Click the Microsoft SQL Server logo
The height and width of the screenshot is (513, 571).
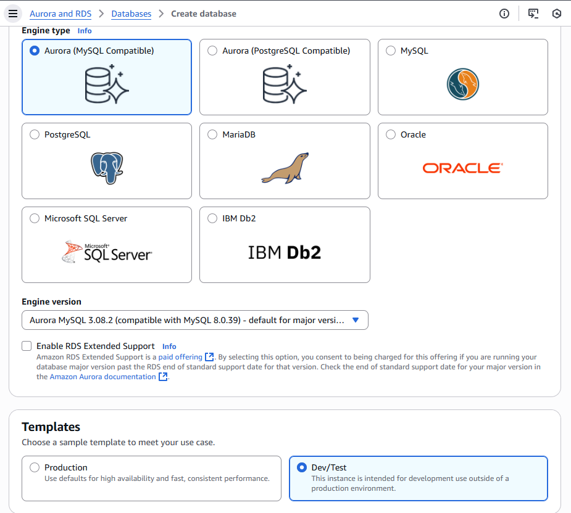point(107,252)
